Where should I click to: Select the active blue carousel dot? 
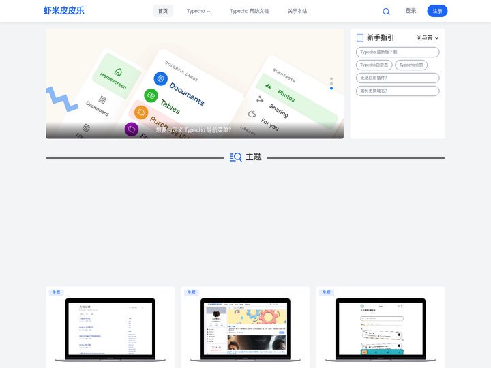pyautogui.click(x=331, y=88)
